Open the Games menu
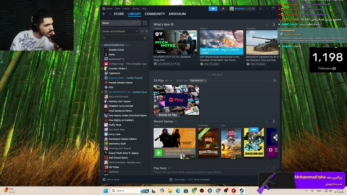347x195 pixels. coord(136,9)
